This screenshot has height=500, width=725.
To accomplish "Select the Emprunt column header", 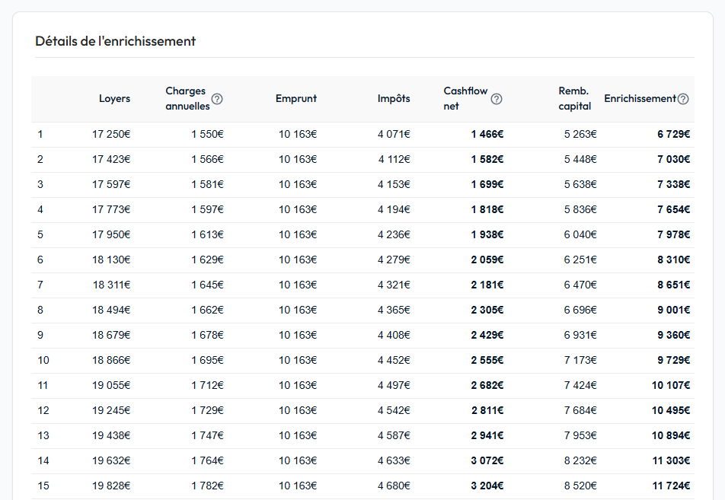I will 296,99.
